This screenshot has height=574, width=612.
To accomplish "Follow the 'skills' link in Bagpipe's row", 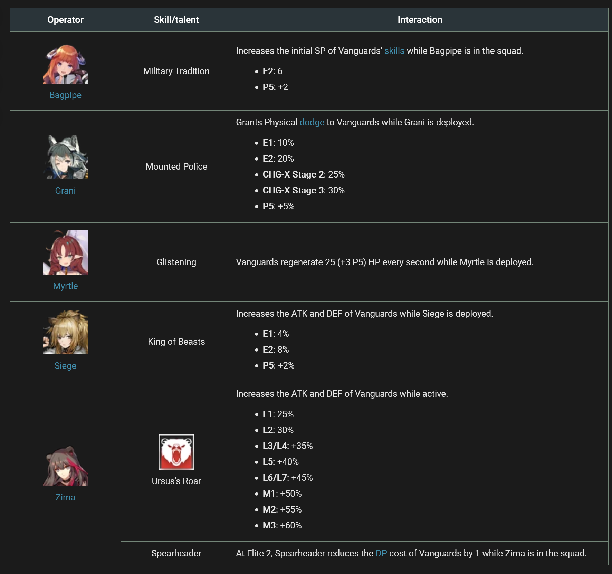I will click(394, 51).
